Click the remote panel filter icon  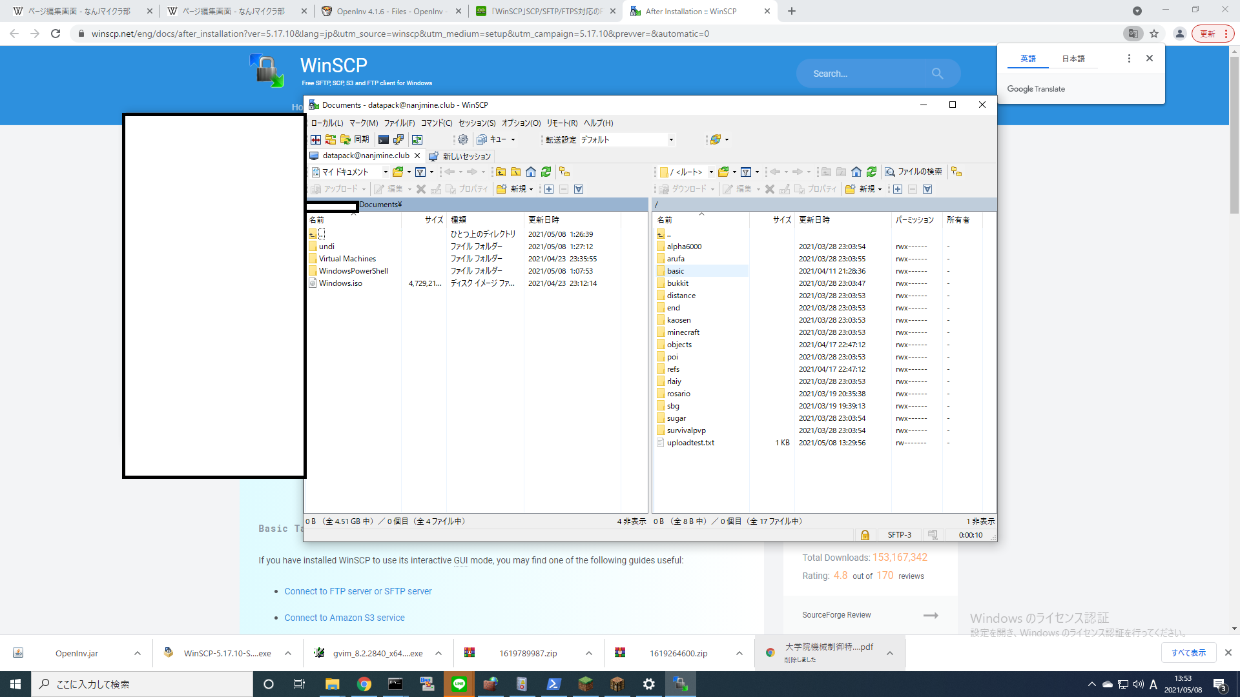coord(746,172)
